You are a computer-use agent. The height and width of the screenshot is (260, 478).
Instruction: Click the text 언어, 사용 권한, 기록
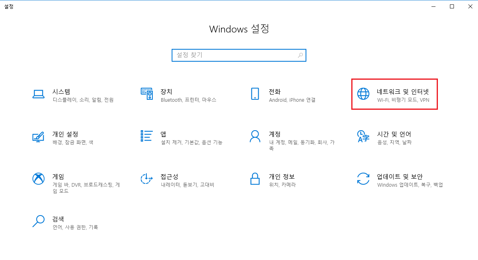tap(75, 227)
